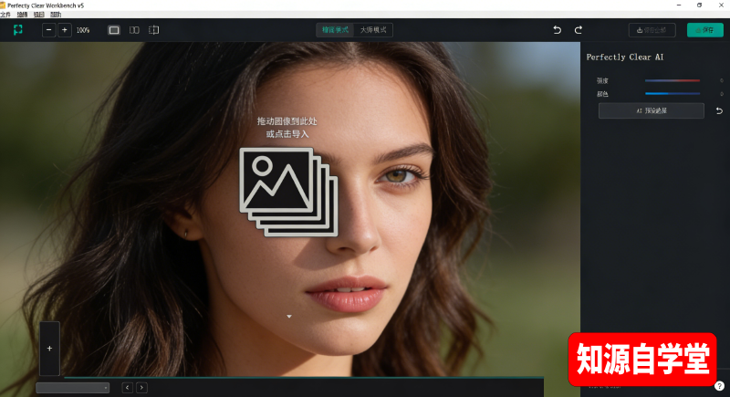730x397 pixels.
Task: Click the Perfectly Clear logo icon
Action: pos(18,30)
